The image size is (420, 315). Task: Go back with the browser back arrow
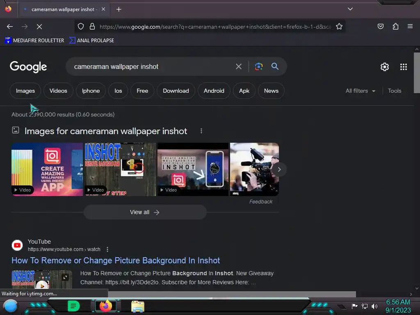coord(10,27)
